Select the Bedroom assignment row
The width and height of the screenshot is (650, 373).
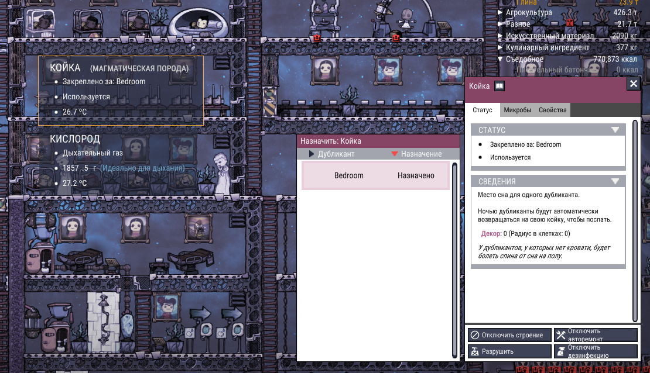click(x=375, y=175)
